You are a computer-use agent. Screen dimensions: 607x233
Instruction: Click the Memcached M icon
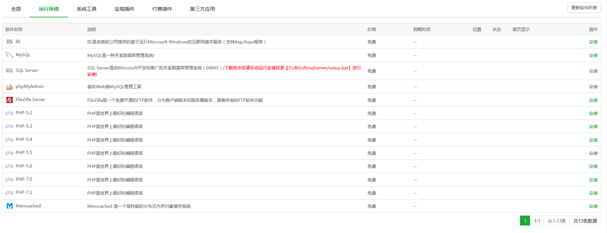[10, 206]
